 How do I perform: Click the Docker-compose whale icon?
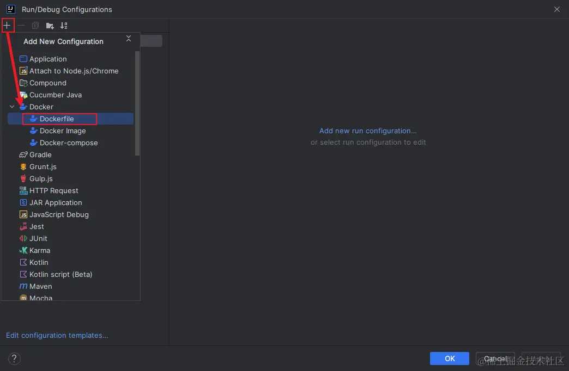(x=33, y=143)
